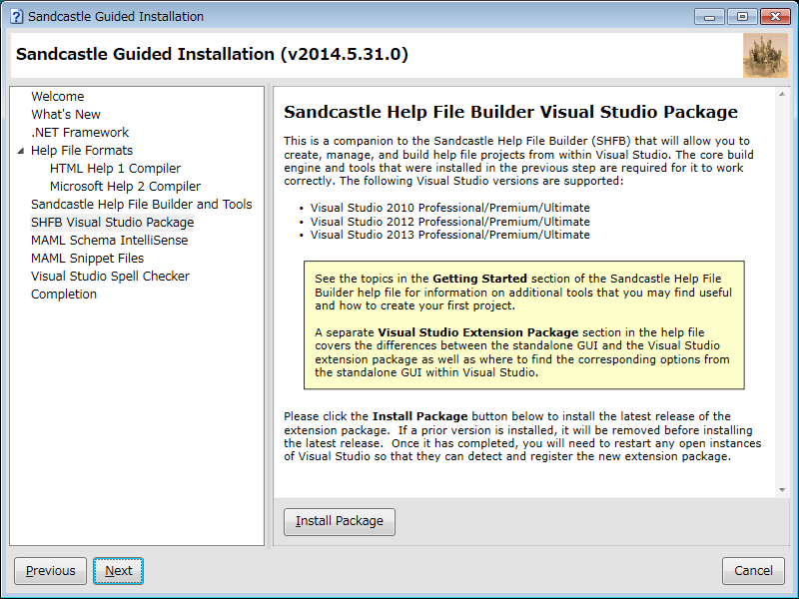Close the Sandcastle Guided Installation window
Screen dimensions: 799x599
[775, 17]
